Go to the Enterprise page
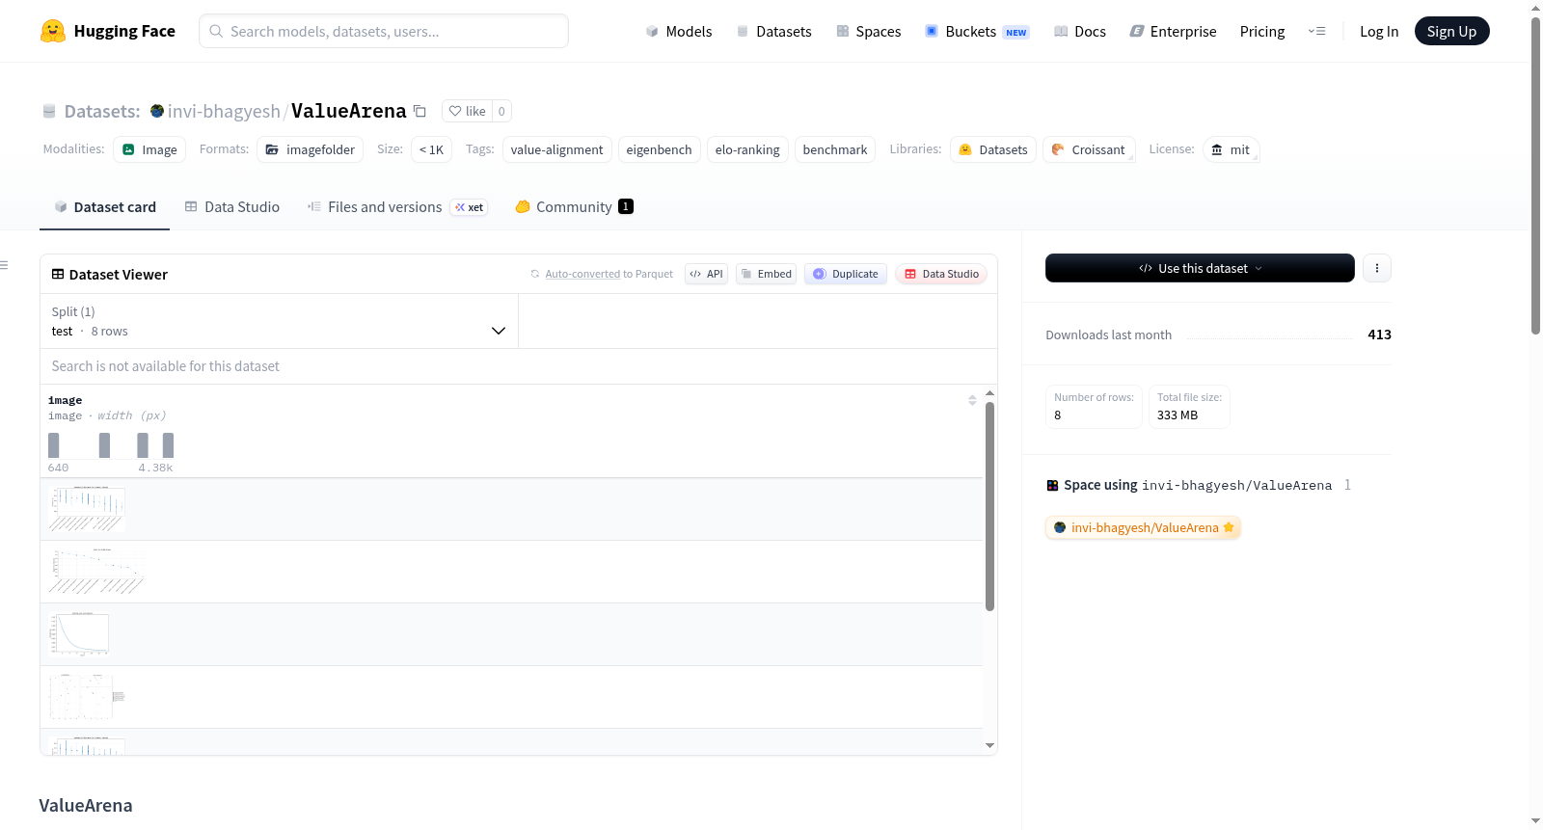Screen dimensions: 1543x830 tap(1173, 31)
